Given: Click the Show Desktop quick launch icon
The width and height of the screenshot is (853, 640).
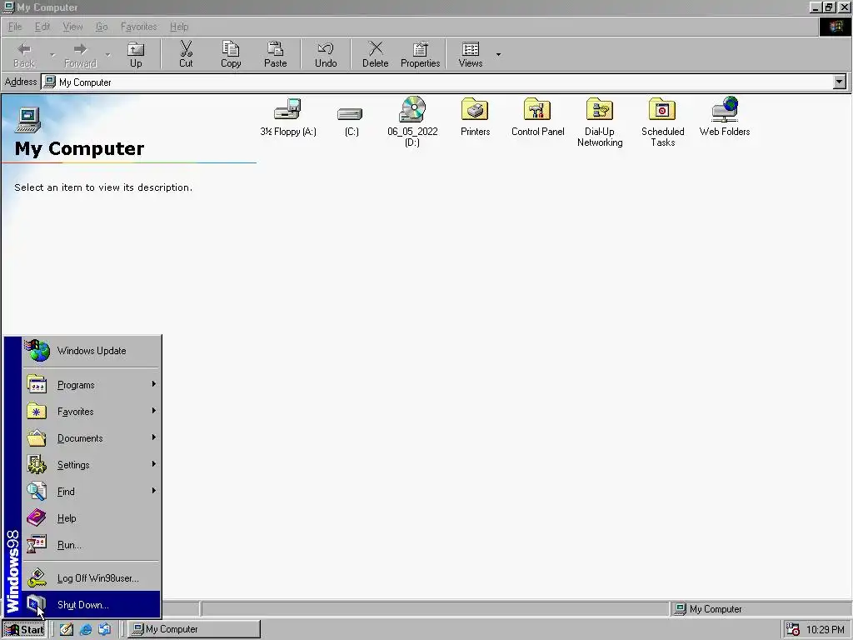Looking at the screenshot, I should [x=67, y=630].
